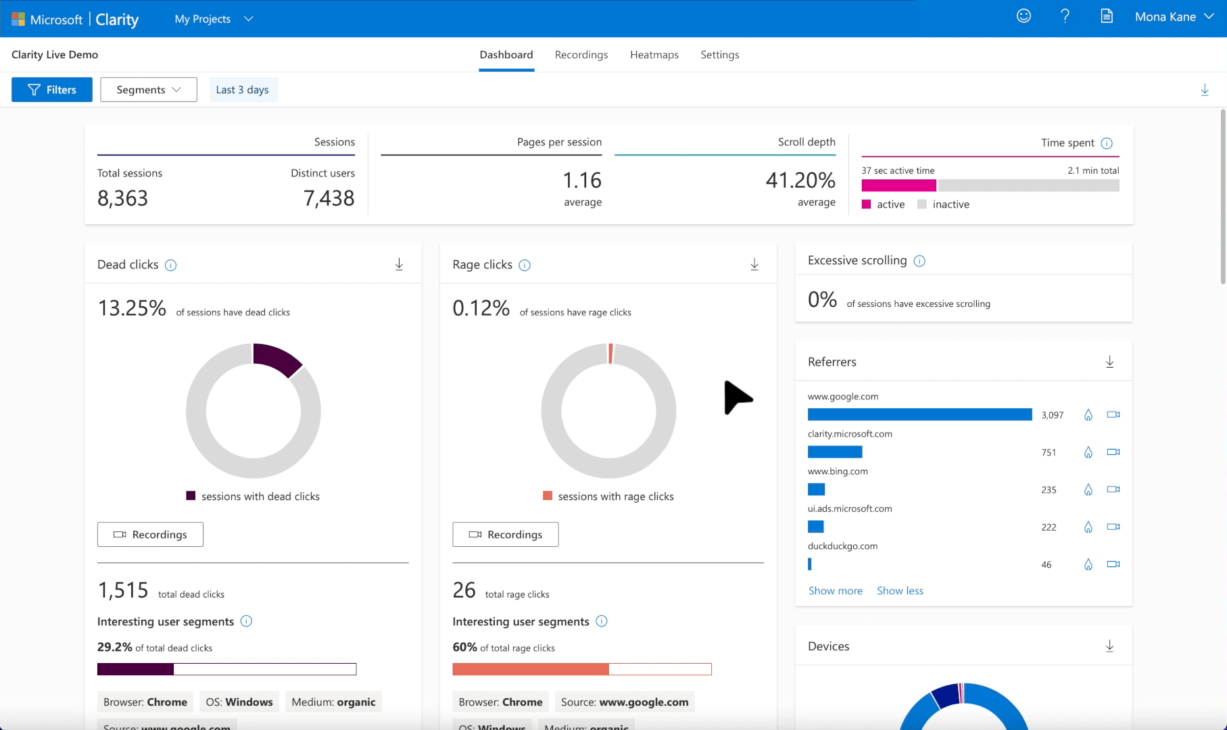Click the OS: Windows tag under dead clicks
The height and width of the screenshot is (730, 1227).
coord(239,702)
